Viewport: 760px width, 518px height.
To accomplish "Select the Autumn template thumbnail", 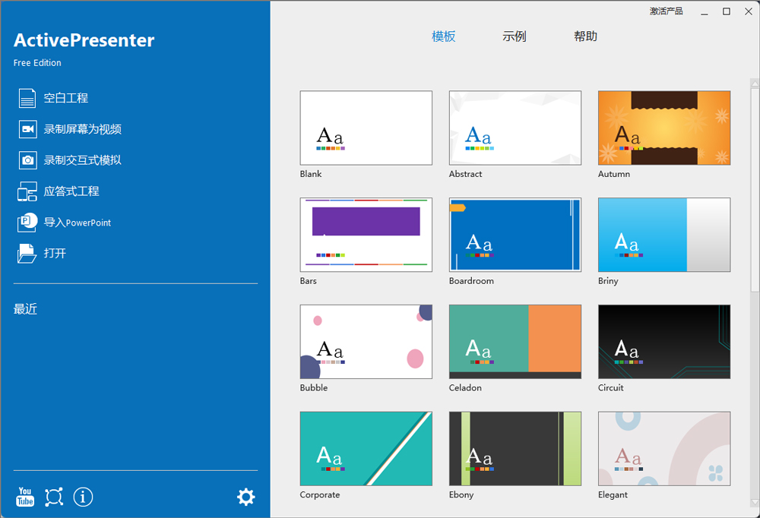I will click(x=664, y=128).
